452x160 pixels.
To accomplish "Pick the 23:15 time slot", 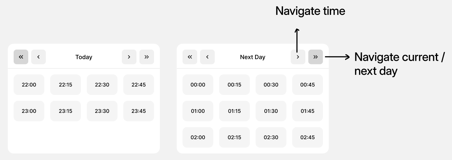I will click(x=65, y=111).
